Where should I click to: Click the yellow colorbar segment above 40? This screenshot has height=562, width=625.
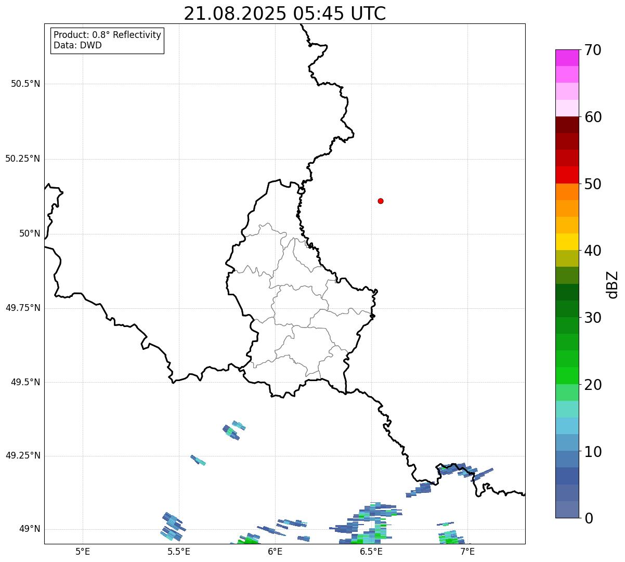[567, 242]
